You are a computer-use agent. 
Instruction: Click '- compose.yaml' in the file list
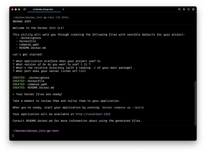[x=28, y=45]
